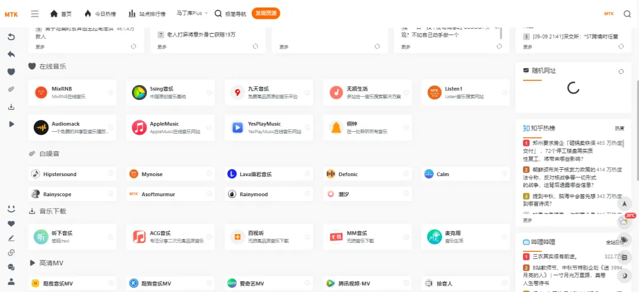The width and height of the screenshot is (639, 292).
Task: Click the YesPlayMusic icon
Action: tap(238, 128)
